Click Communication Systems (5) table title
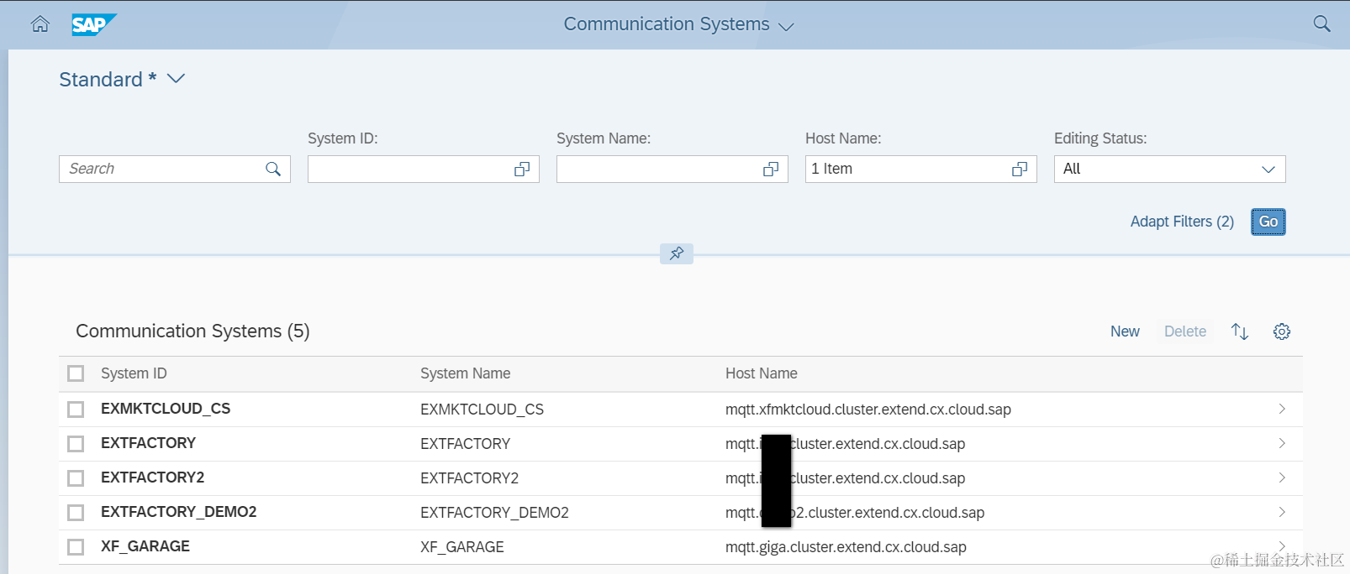Screen dimensions: 1350x574 click(x=192, y=331)
